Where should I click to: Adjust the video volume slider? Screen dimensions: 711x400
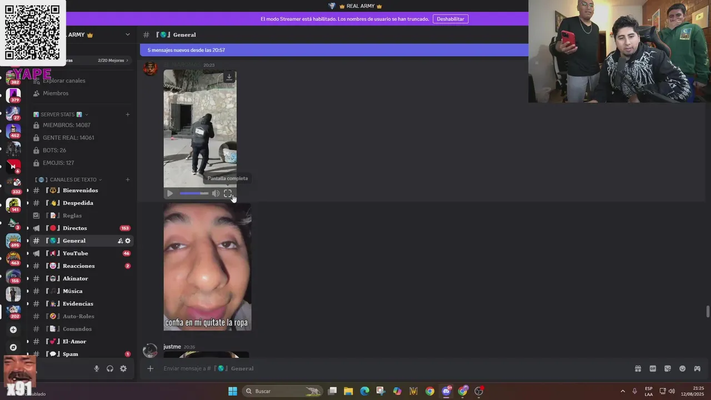tap(194, 193)
